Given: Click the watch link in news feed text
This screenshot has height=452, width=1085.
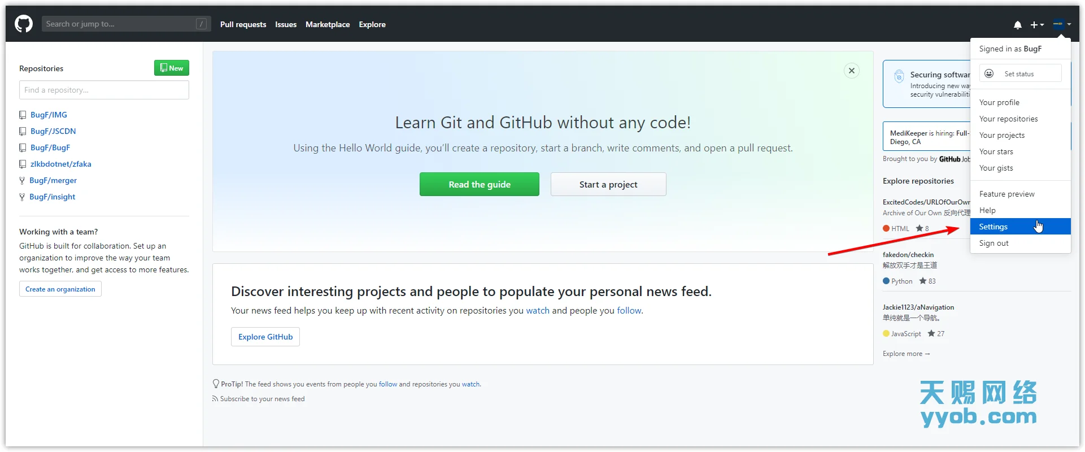Looking at the screenshot, I should point(538,310).
